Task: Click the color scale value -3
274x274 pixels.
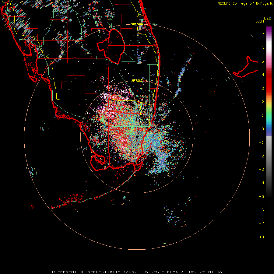Action: [262, 170]
